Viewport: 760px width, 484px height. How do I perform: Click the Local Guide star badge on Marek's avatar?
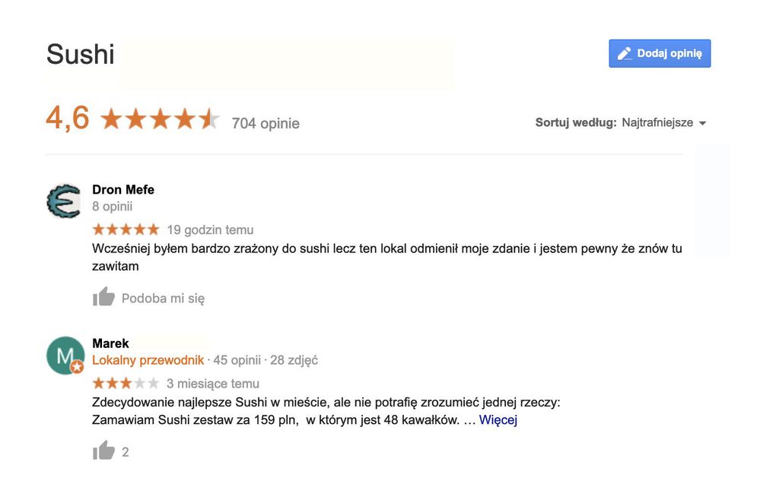tap(77, 367)
